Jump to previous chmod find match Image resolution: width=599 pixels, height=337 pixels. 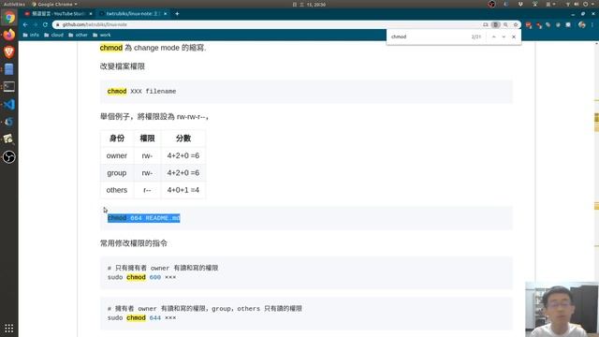tap(493, 37)
